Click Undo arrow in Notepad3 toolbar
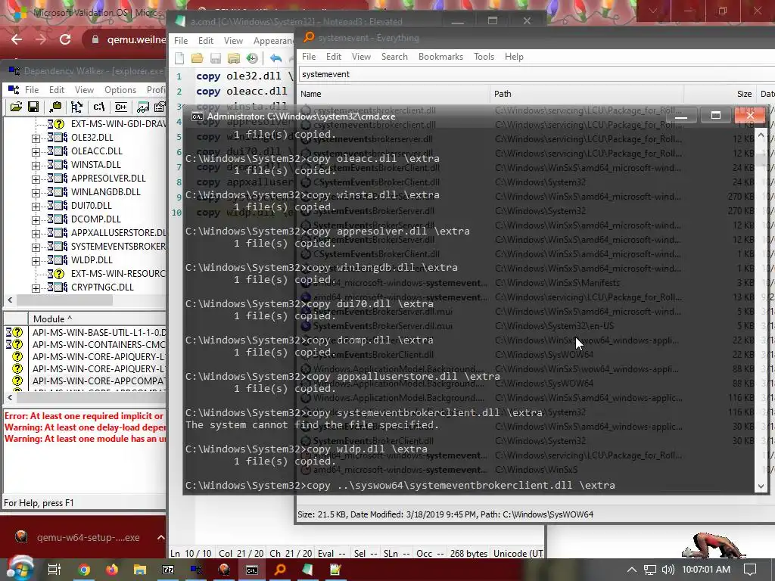Viewport: 775px width, 581px height. point(275,58)
